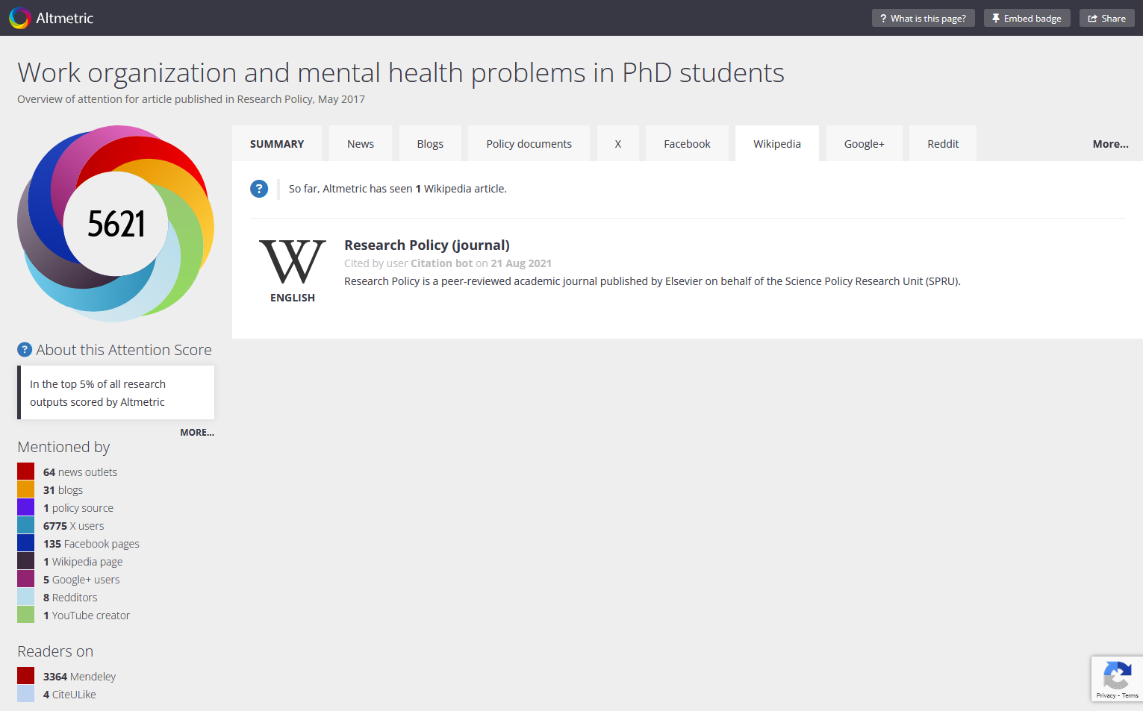Viewport: 1143px width, 711px height.
Task: Click 6775 X users link
Action: tap(74, 526)
